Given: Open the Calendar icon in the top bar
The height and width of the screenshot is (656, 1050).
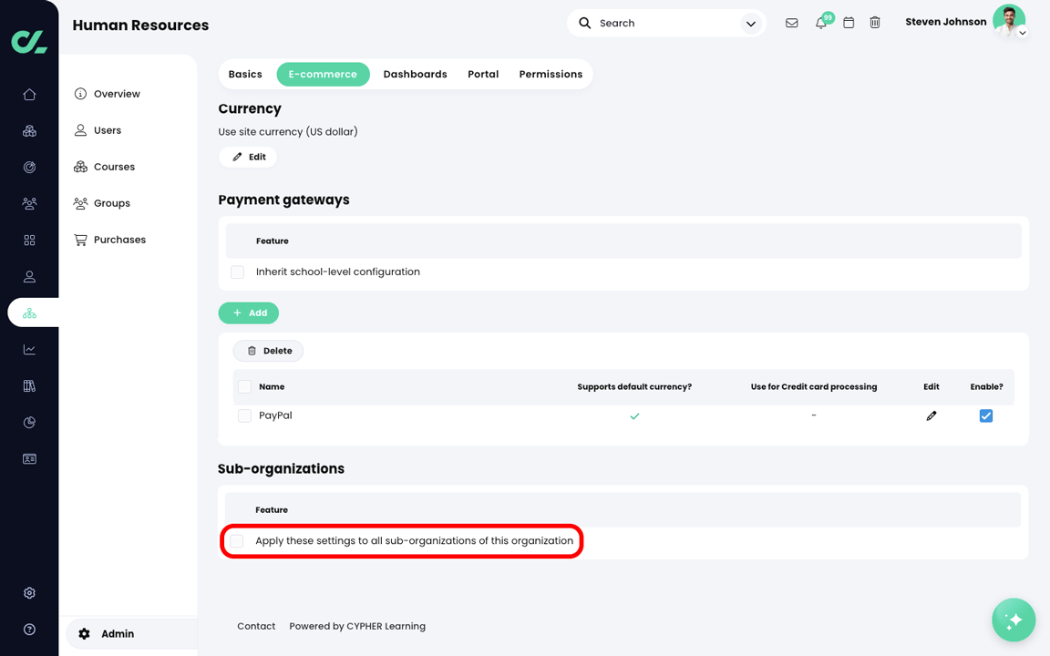Looking at the screenshot, I should point(848,23).
